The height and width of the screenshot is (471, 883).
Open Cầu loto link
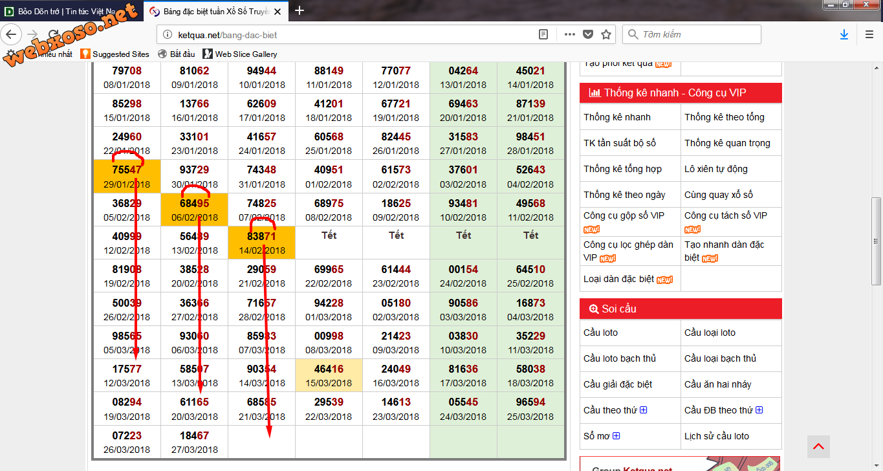pos(600,333)
